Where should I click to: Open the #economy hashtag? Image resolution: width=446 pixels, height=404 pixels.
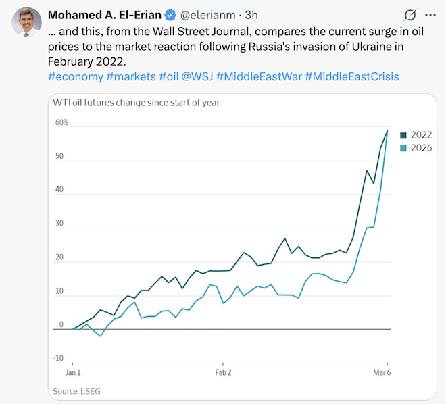pos(76,76)
